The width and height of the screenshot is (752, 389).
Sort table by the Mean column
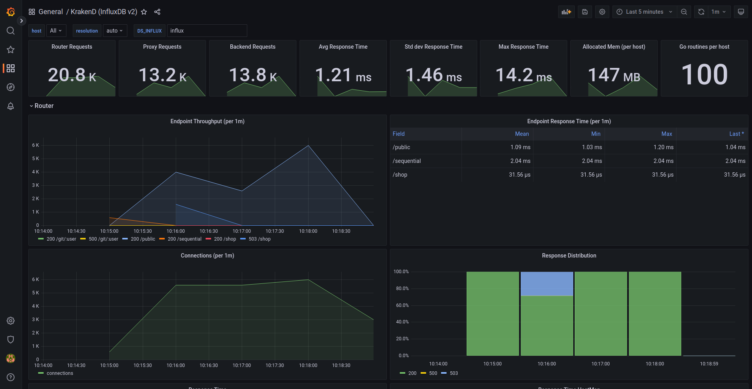point(522,134)
